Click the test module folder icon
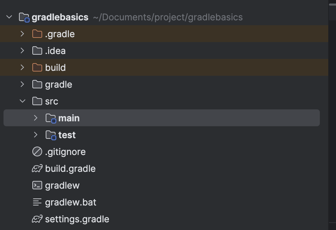 [51, 135]
